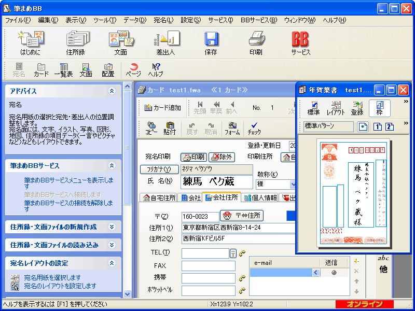Save with the 保存 floppy icon

[211, 43]
